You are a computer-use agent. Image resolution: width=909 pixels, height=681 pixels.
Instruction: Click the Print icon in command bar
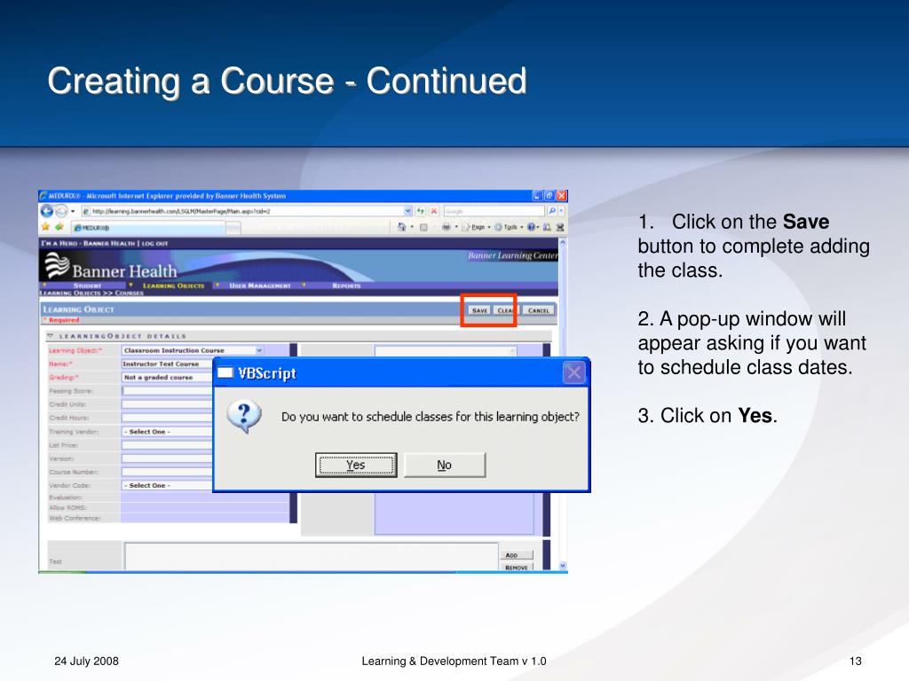pyautogui.click(x=446, y=227)
